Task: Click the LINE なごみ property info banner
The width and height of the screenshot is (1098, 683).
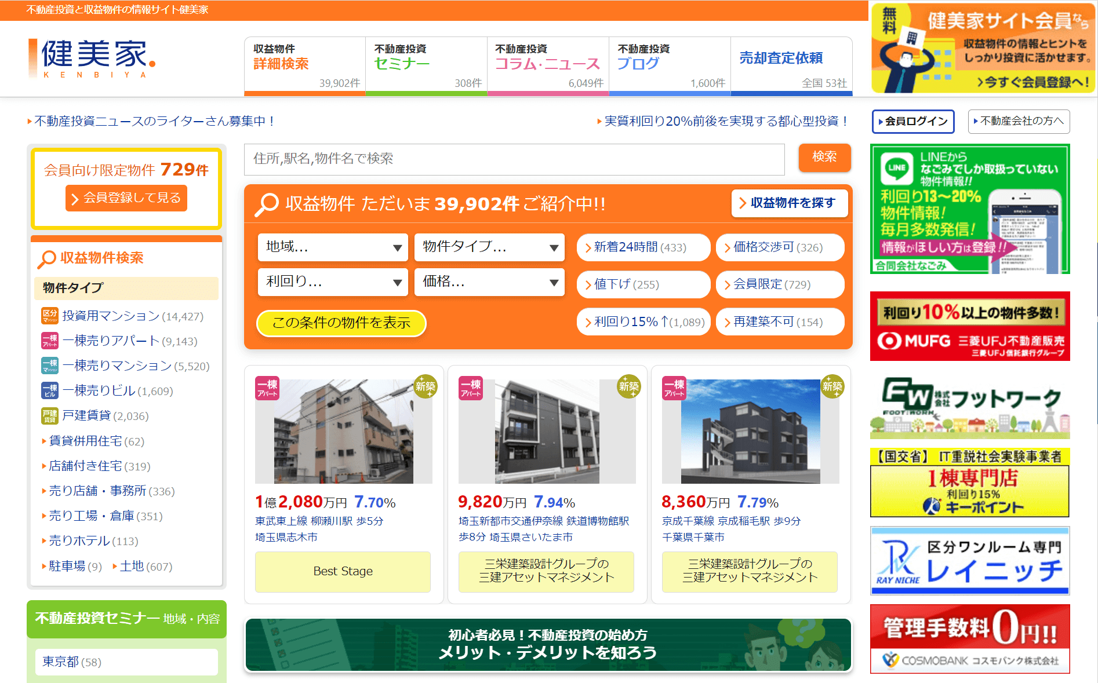Action: pyautogui.click(x=970, y=209)
